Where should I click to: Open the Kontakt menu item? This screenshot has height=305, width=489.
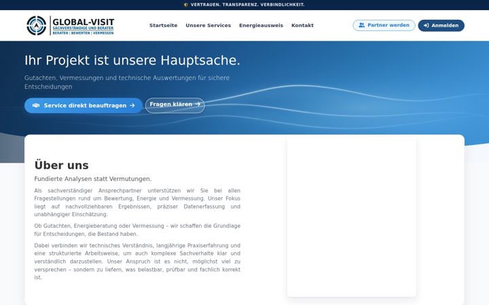click(302, 26)
